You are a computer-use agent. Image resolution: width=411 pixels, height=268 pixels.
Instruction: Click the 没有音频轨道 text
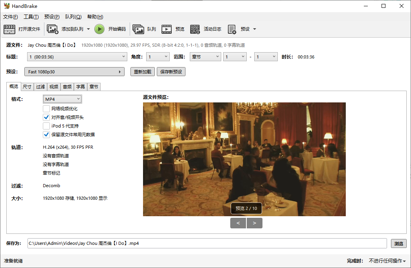coord(56,156)
